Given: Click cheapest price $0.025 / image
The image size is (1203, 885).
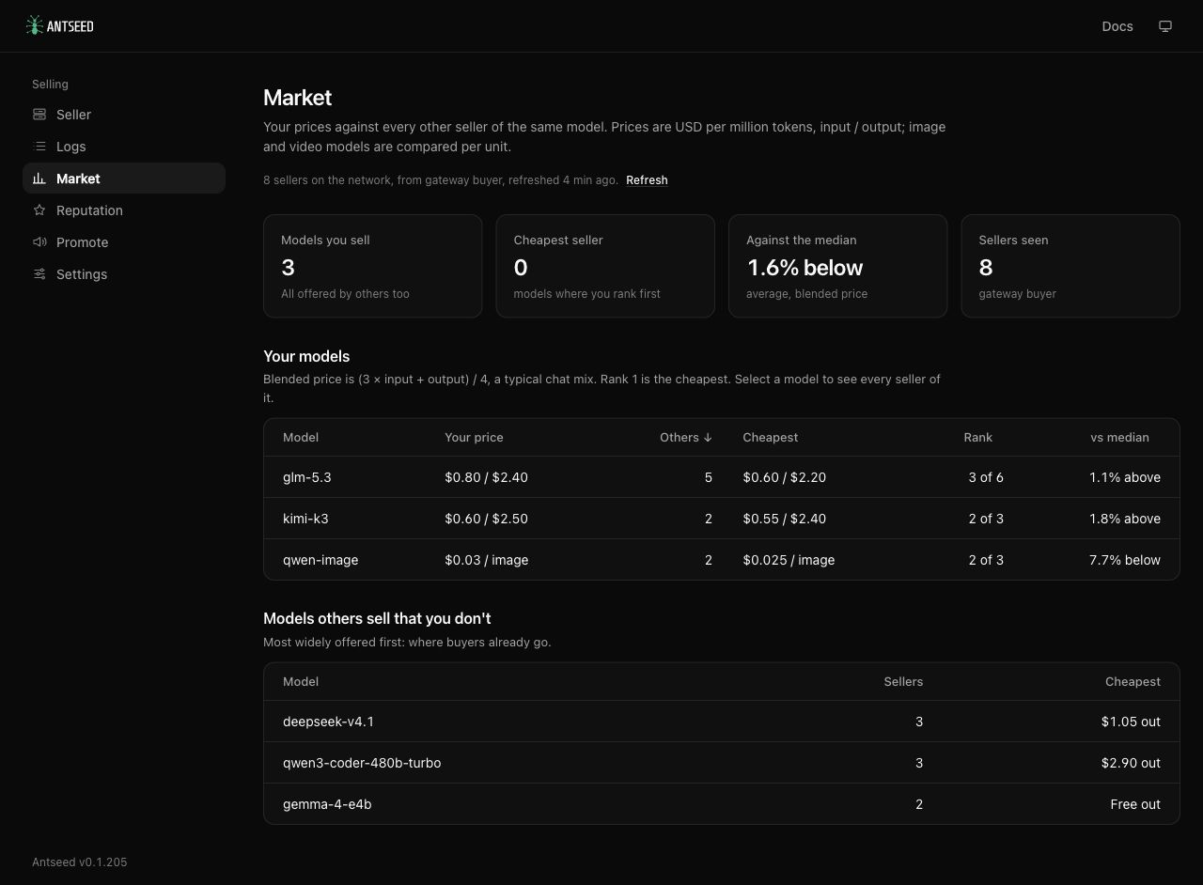Looking at the screenshot, I should tap(789, 560).
